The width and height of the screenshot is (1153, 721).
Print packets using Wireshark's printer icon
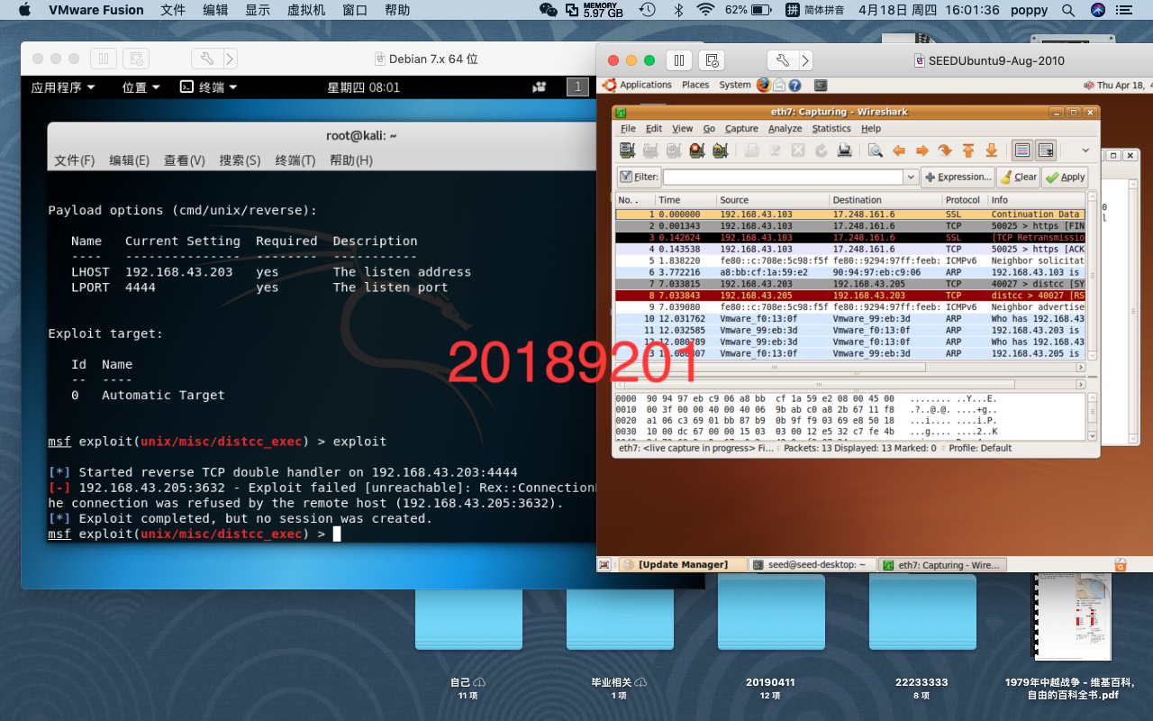(x=844, y=151)
